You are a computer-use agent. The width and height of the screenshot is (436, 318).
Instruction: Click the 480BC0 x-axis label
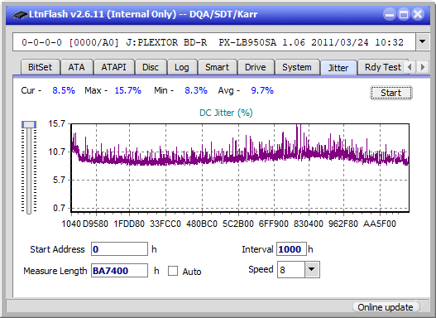pyautogui.click(x=202, y=224)
